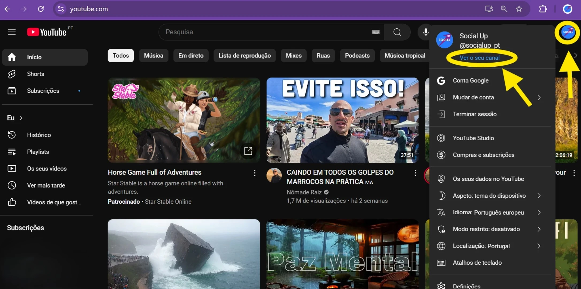Screen dimensions: 581x289
Task: Play EVITE ISSO Marrocos video thumbnail
Action: [x=342, y=120]
